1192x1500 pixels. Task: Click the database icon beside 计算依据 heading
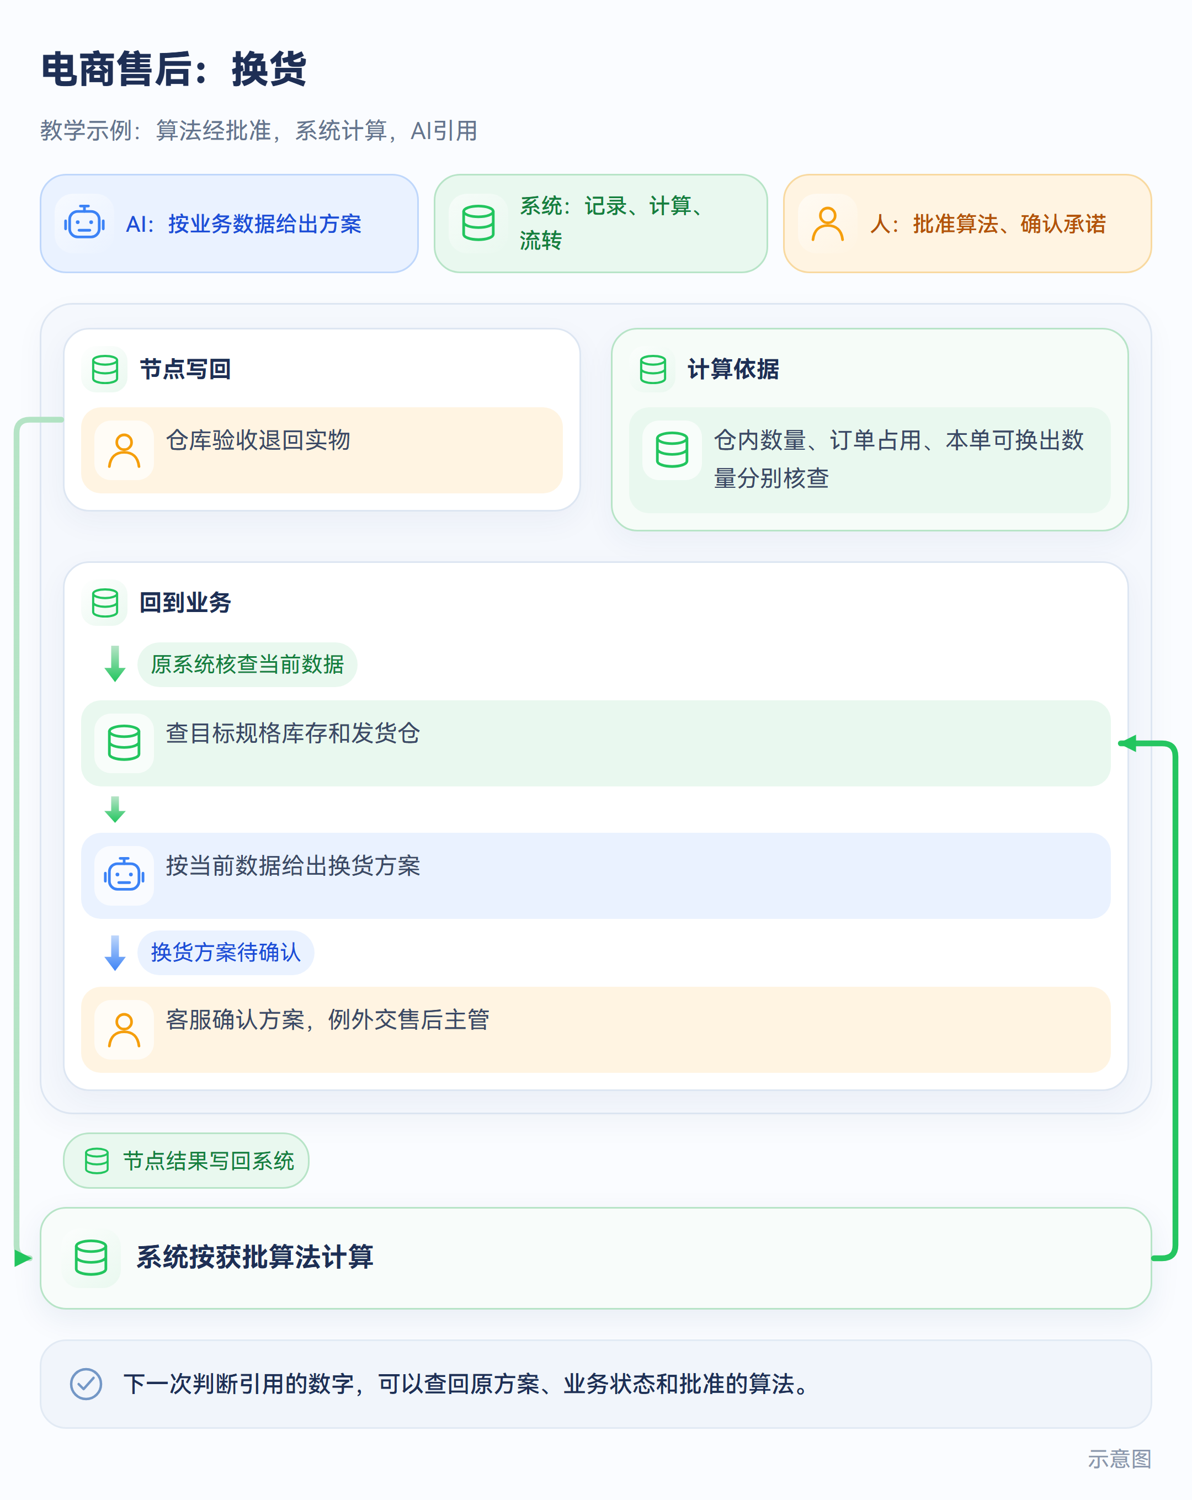653,369
